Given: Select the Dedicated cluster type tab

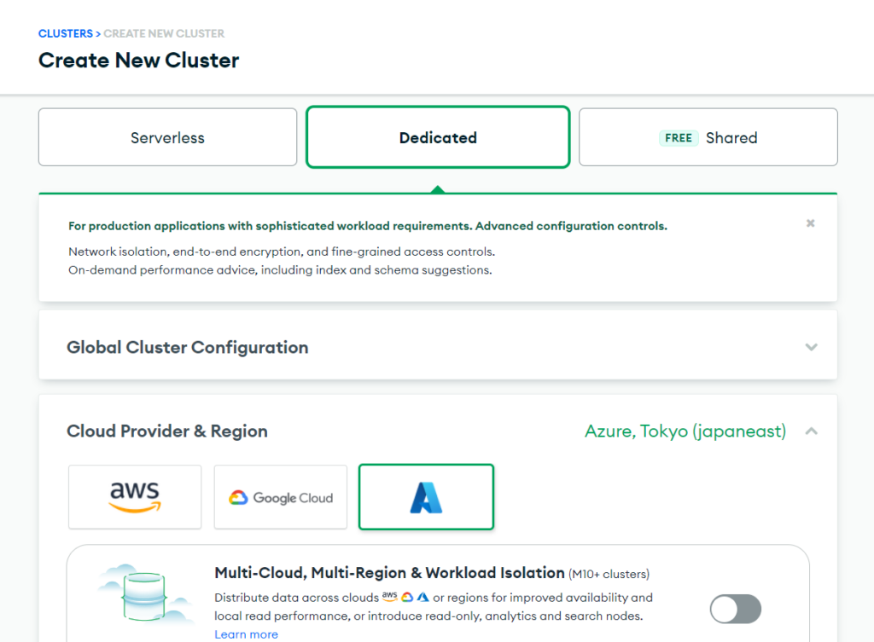Looking at the screenshot, I should click(x=438, y=137).
